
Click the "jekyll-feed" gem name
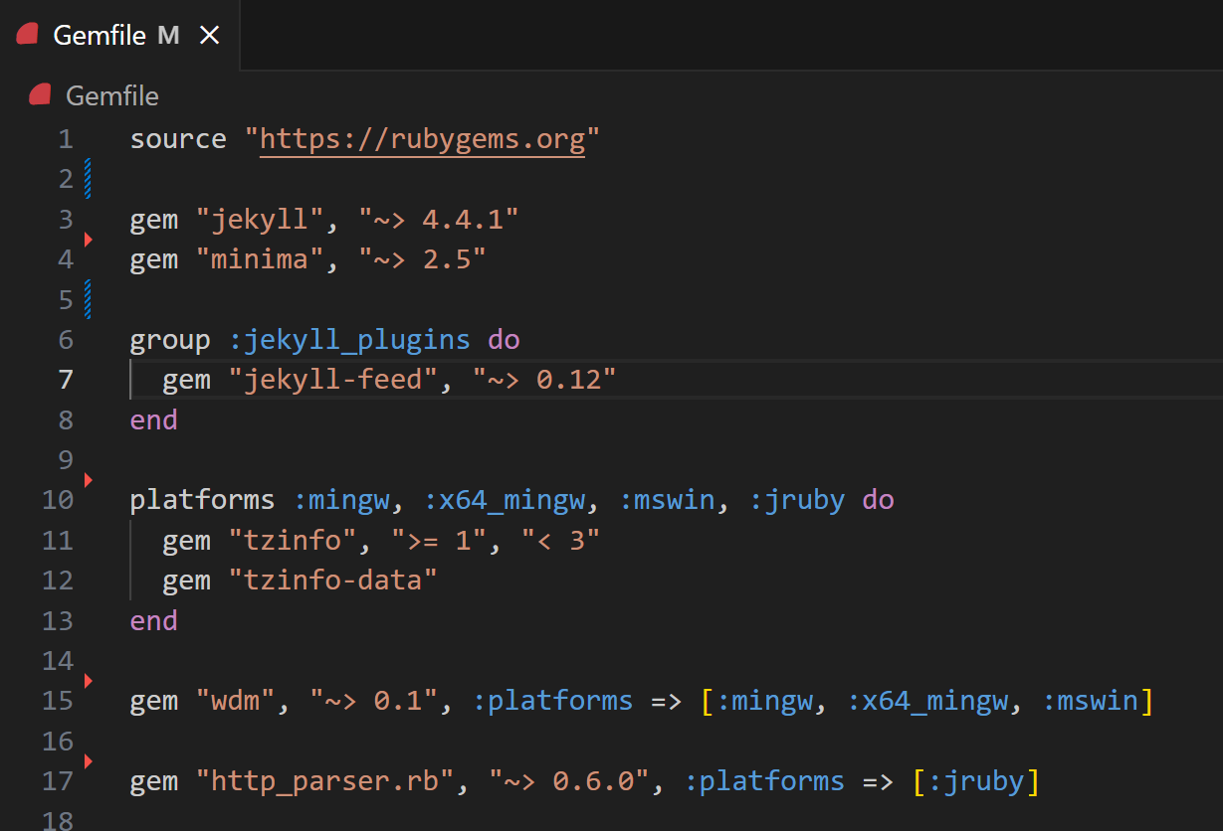tap(333, 380)
